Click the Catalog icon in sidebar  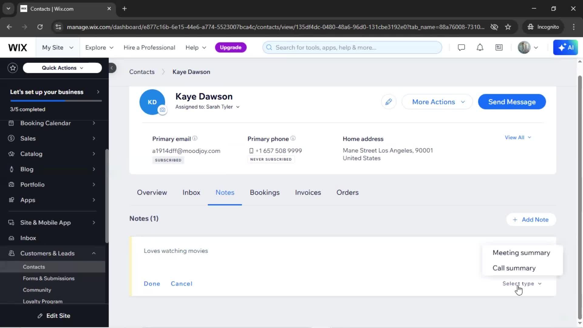11,154
